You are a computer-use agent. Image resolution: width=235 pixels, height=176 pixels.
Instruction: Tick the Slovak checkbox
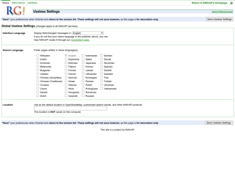click(101, 59)
